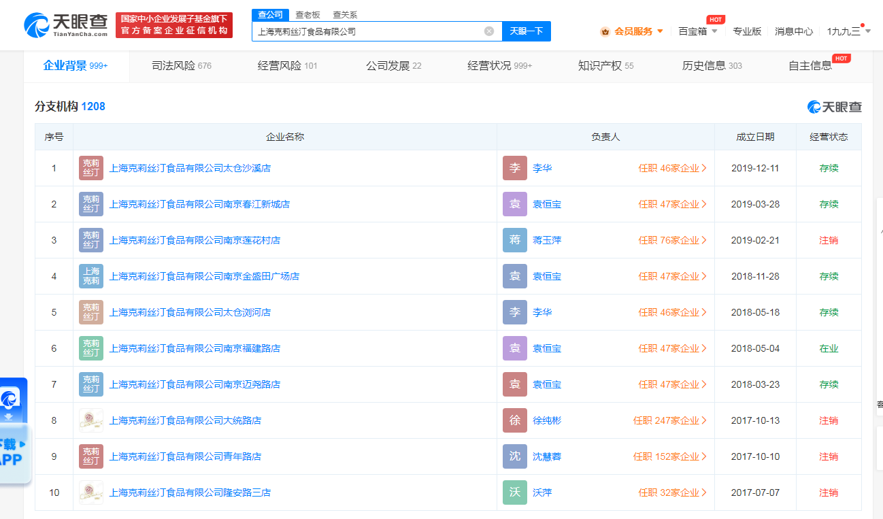Click logo icon of 太仓沙溪店 branch
Image resolution: width=883 pixels, height=519 pixels.
(91, 168)
